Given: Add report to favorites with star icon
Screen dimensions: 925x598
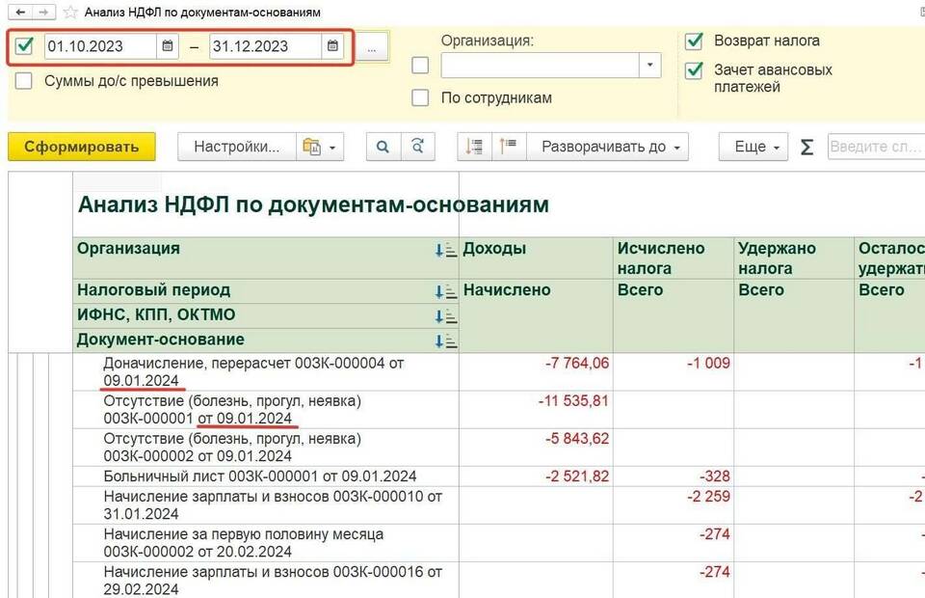Looking at the screenshot, I should click(70, 13).
